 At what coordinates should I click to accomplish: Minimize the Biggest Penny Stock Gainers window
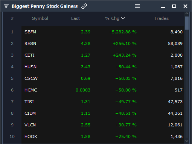(x=163, y=7)
